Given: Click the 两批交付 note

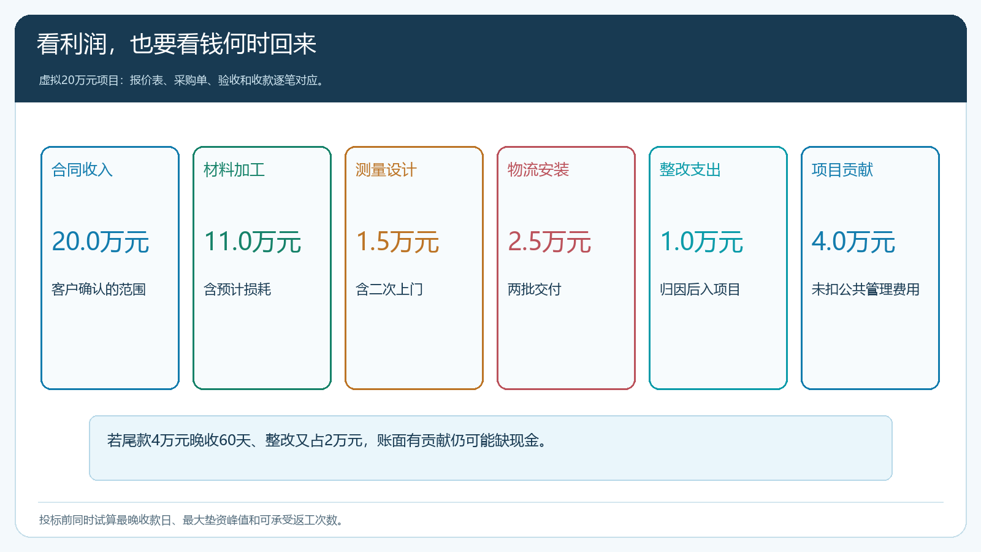Looking at the screenshot, I should pyautogui.click(x=535, y=289).
